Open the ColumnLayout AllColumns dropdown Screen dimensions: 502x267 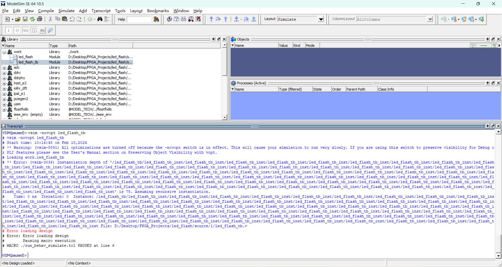[430, 19]
